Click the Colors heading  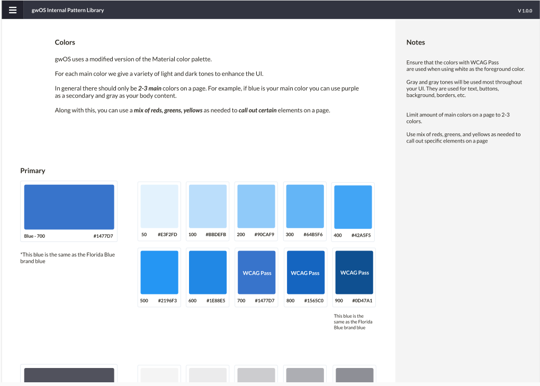pyautogui.click(x=65, y=42)
